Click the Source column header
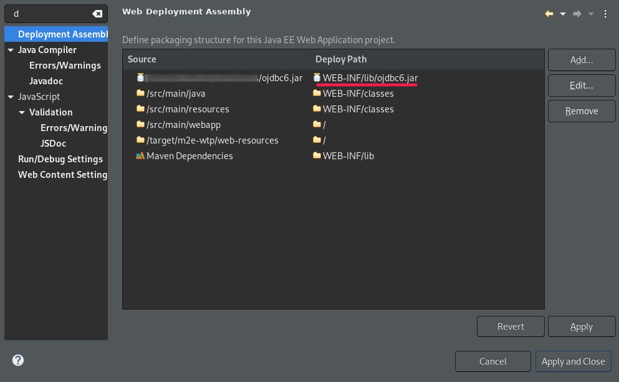The height and width of the screenshot is (382, 619). [142, 59]
